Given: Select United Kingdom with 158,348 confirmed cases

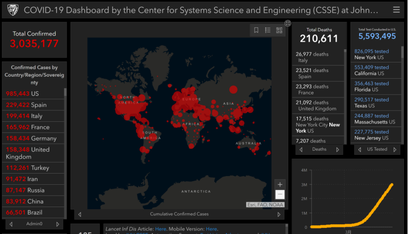Looking at the screenshot, I should tap(33, 153).
